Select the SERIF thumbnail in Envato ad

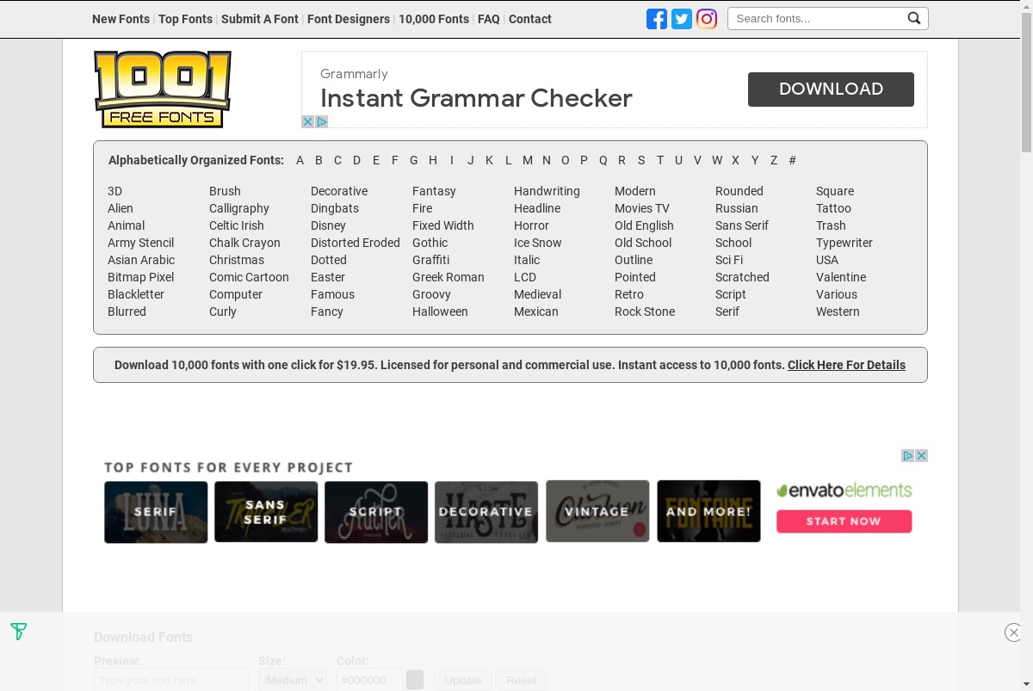pos(156,512)
